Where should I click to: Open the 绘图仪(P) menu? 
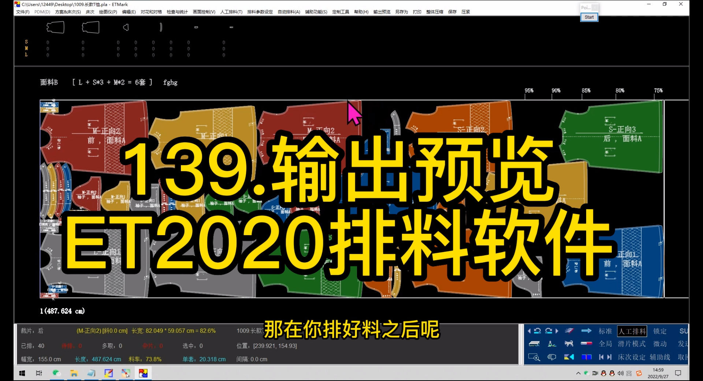[x=108, y=12]
